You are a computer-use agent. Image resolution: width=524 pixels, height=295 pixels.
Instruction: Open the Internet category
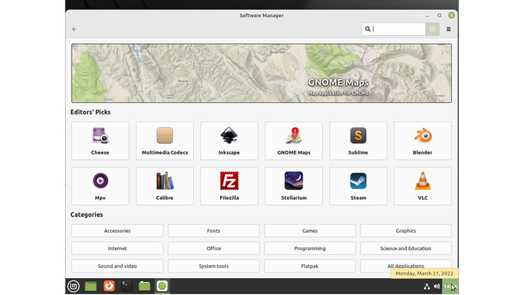click(117, 248)
